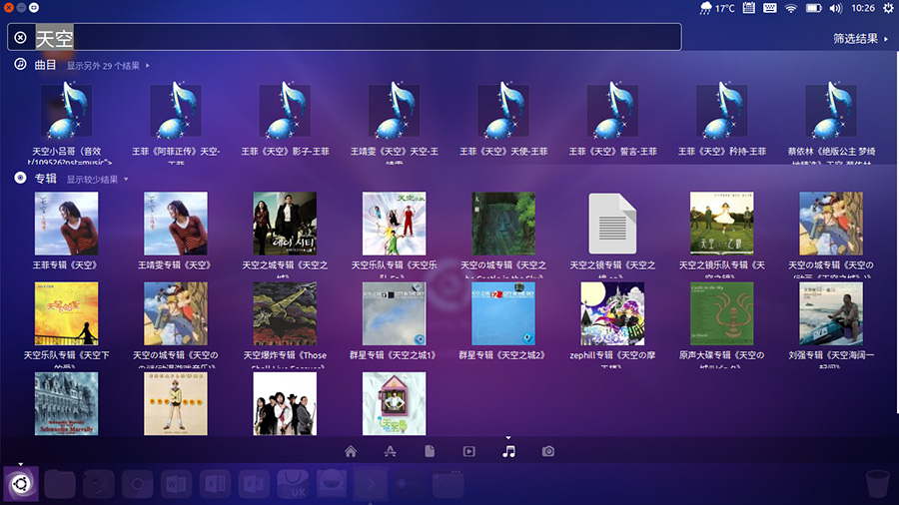Image resolution: width=899 pixels, height=505 pixels.
Task: Open the 天空乐队专辑《天空乐 album
Action: pos(395,234)
